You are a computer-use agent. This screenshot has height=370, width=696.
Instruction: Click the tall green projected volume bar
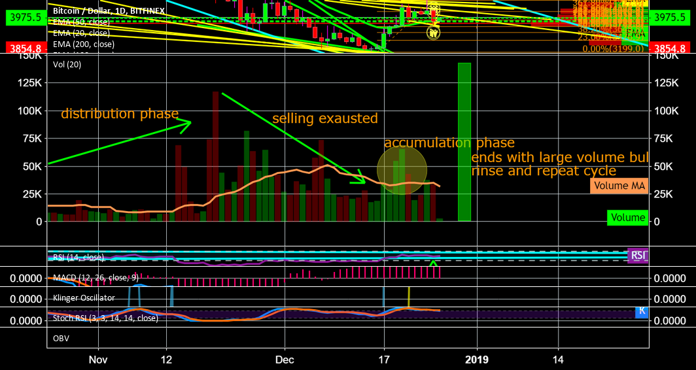click(464, 142)
